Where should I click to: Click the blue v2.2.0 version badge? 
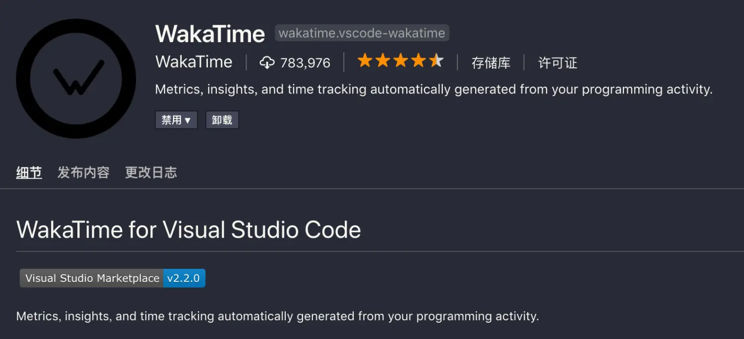coord(184,278)
